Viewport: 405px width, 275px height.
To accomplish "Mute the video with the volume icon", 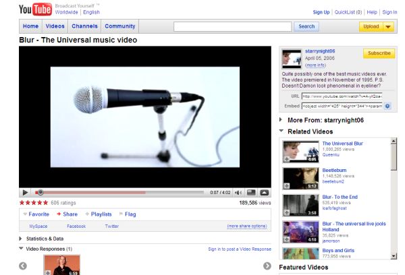I will [238, 193].
